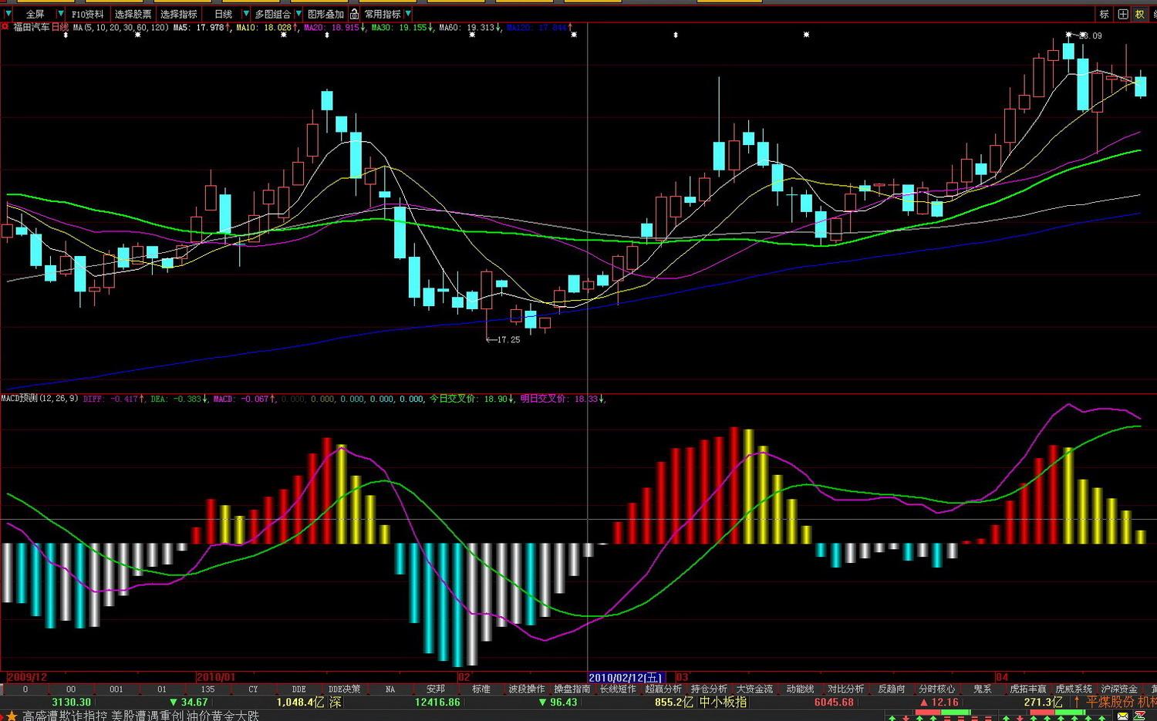This screenshot has width=1157, height=721.
Task: Select the 对比分析 tab
Action: 845,689
